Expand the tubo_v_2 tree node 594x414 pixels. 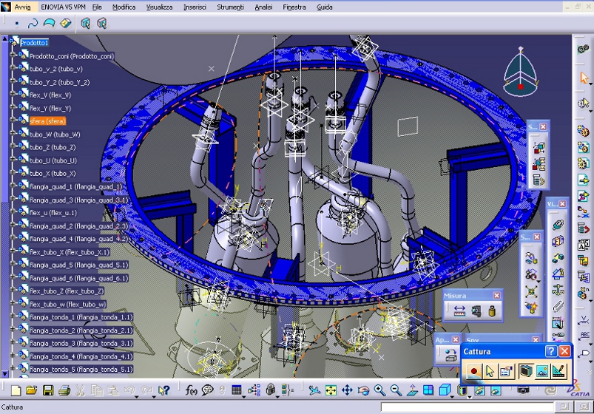(x=13, y=68)
